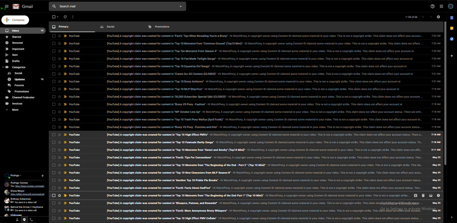Open the Inbox folder
The image size is (457, 223).
[x=23, y=30]
